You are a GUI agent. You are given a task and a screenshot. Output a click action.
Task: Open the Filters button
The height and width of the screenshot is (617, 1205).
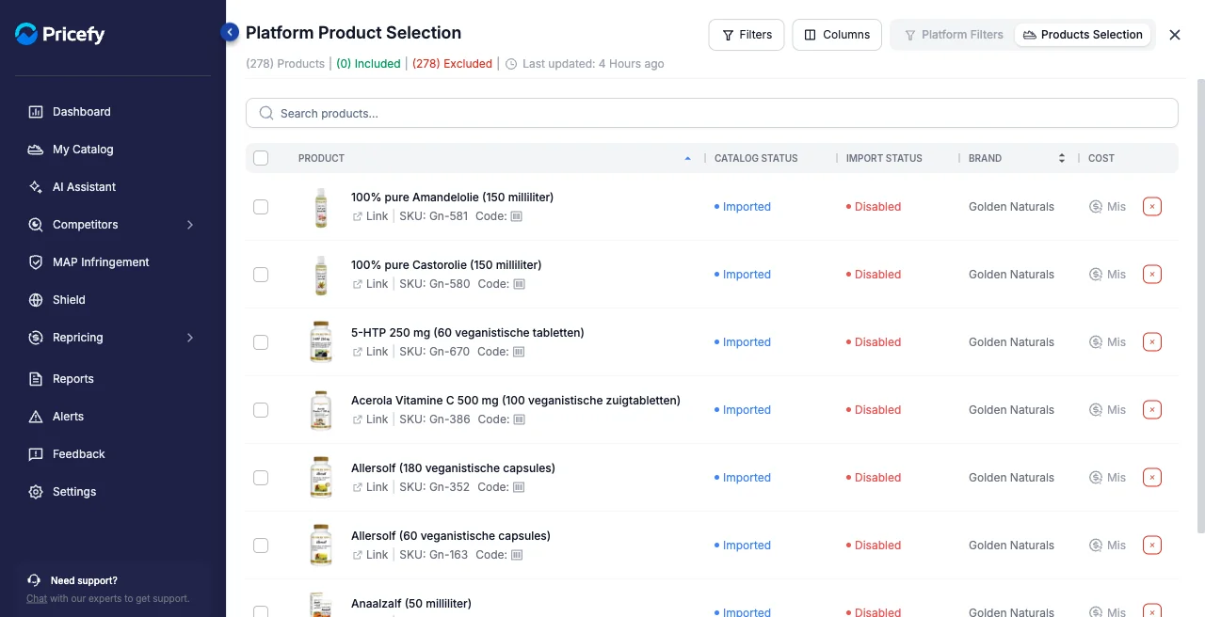pyautogui.click(x=747, y=35)
